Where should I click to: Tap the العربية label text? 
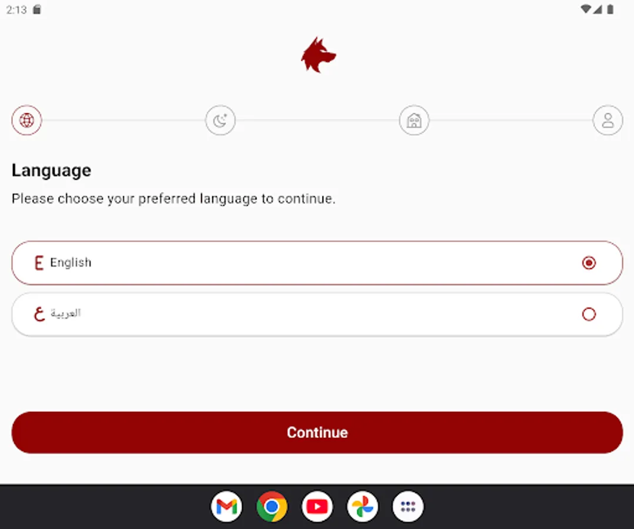65,313
